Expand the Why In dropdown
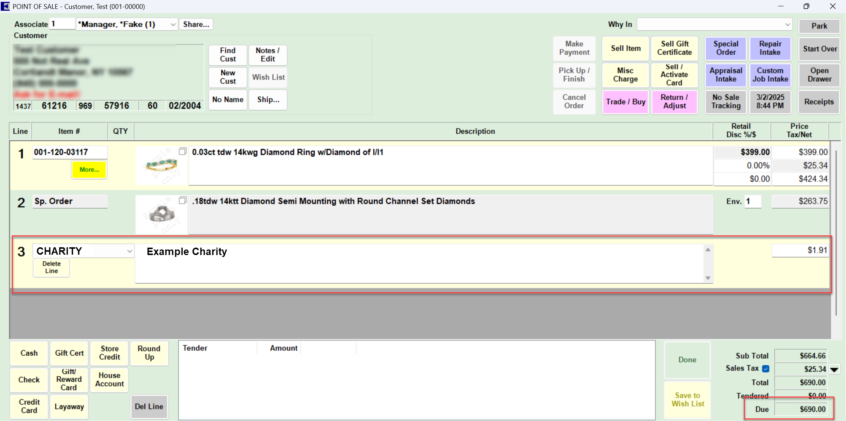 point(787,25)
